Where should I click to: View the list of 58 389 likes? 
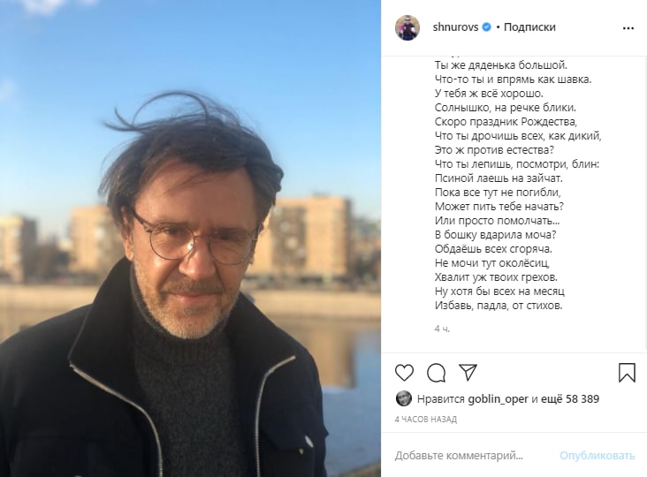point(570,398)
